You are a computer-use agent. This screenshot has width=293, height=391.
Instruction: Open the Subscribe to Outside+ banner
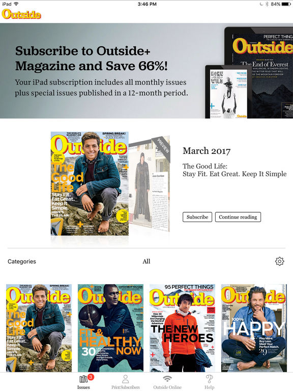146,71
